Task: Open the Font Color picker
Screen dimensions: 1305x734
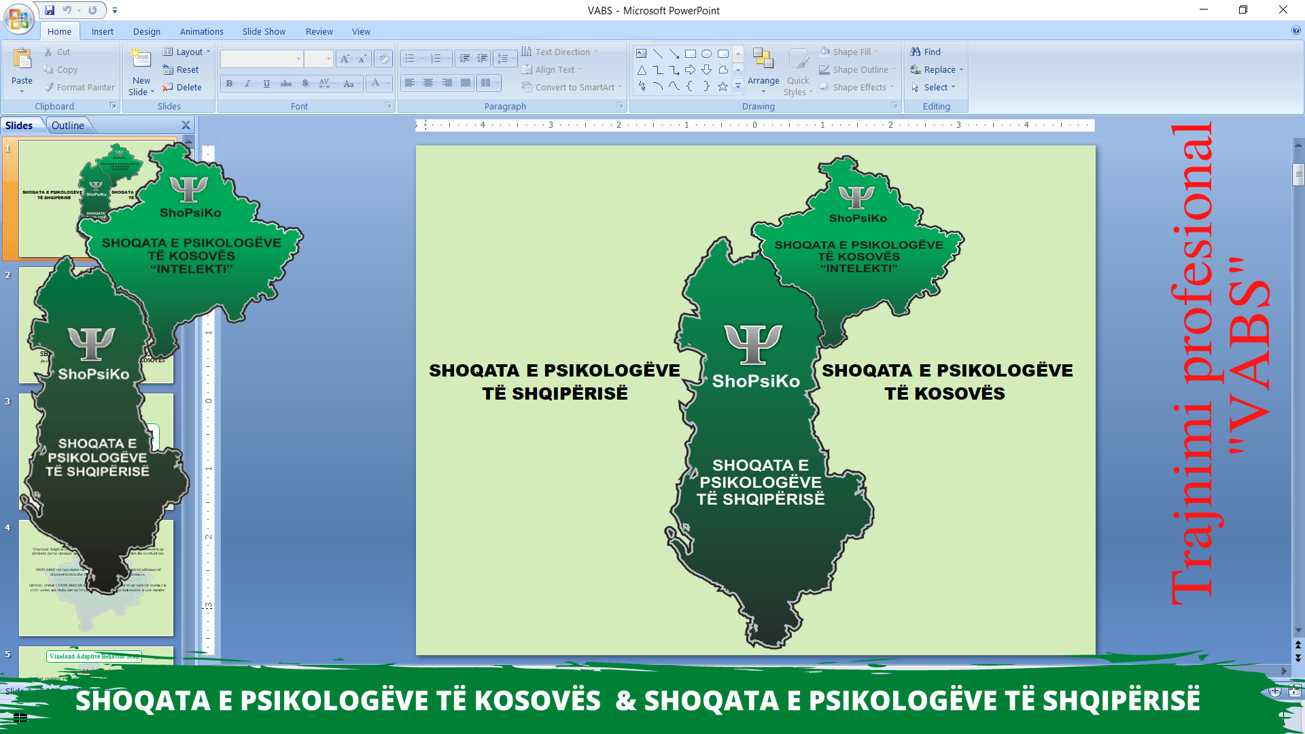Action: pyautogui.click(x=379, y=84)
